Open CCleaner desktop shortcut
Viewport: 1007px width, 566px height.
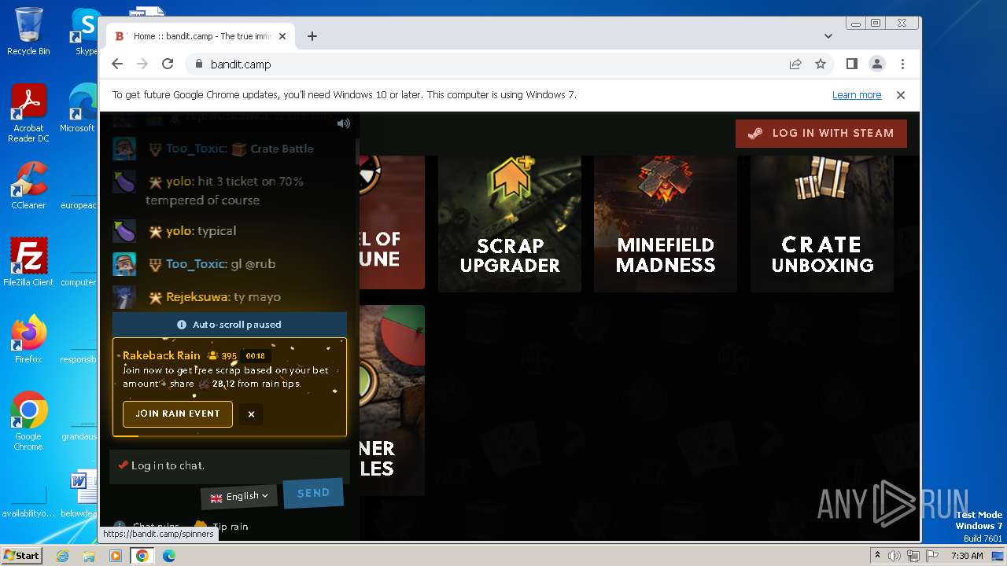click(x=28, y=186)
